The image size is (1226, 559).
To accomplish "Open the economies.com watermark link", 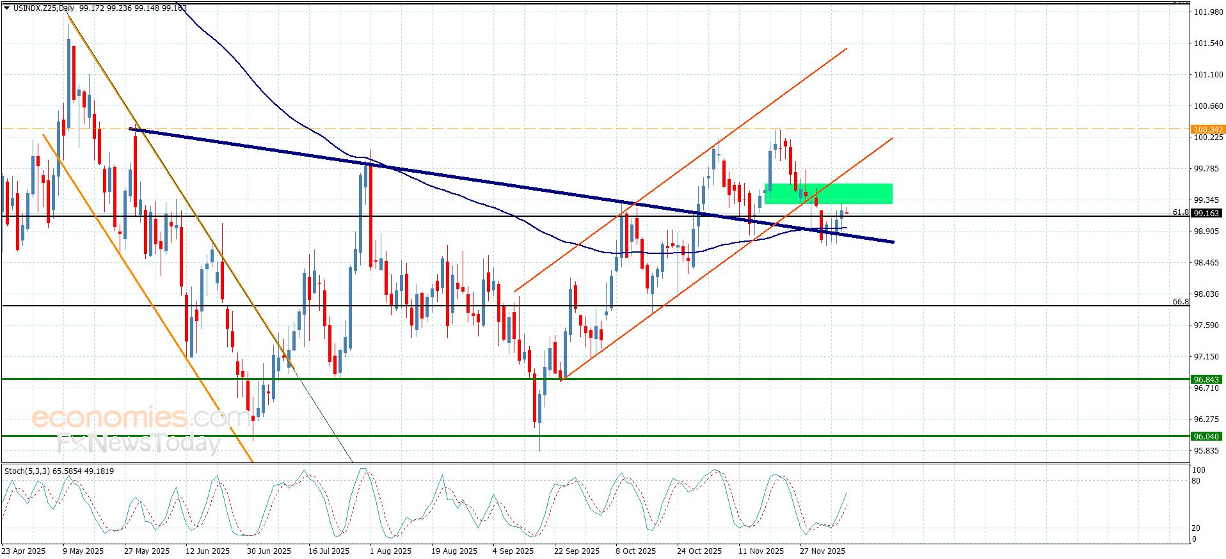I will click(x=139, y=418).
